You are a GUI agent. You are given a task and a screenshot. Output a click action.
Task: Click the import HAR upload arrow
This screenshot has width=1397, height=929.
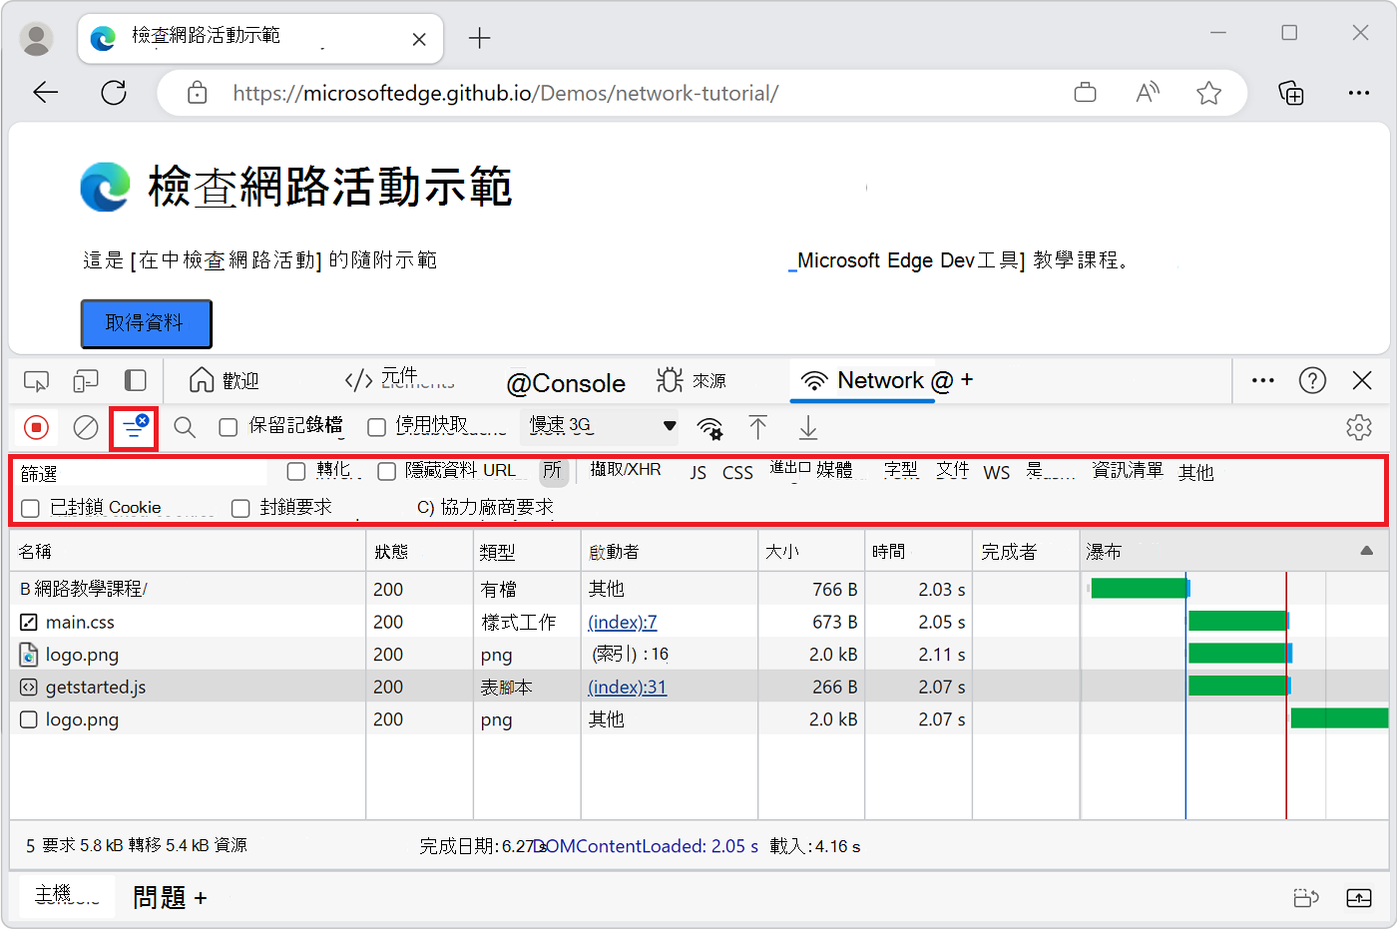click(758, 428)
